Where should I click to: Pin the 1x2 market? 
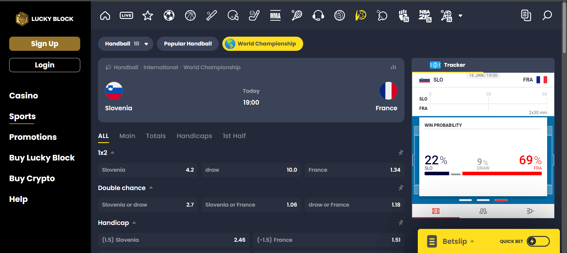pos(401,153)
